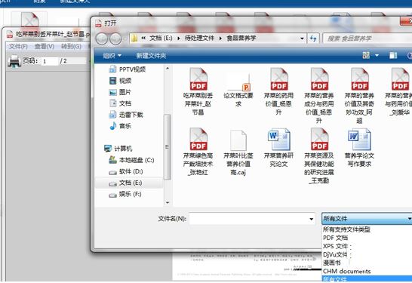Screen dimensions: 412x283
Task: Open PPTV视频 in navigation pane
Action: pos(128,69)
